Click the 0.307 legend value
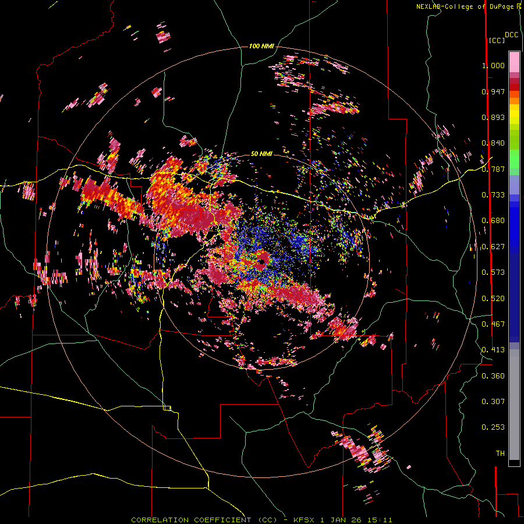Viewport: 524px width, 524px height. click(x=493, y=402)
